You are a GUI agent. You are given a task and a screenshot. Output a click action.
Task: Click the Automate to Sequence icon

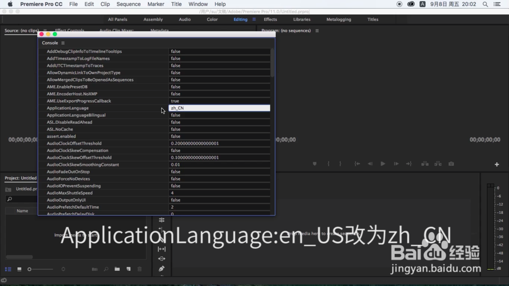click(x=95, y=269)
